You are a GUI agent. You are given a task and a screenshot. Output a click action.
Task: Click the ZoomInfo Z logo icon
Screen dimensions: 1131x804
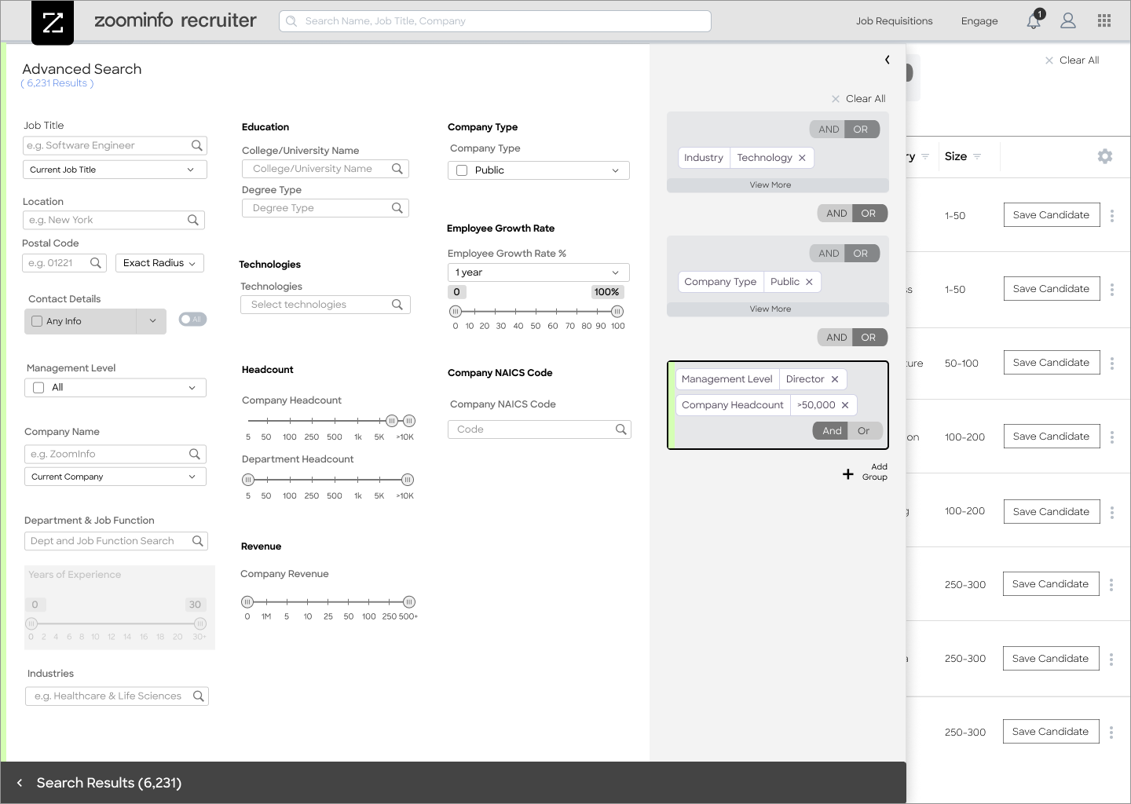click(x=53, y=23)
